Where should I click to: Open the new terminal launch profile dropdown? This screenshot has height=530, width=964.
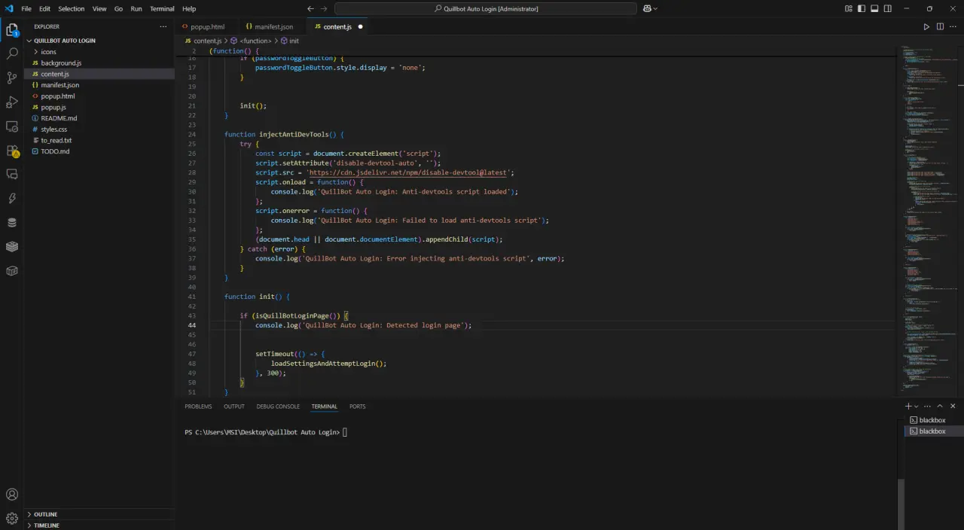coord(917,406)
